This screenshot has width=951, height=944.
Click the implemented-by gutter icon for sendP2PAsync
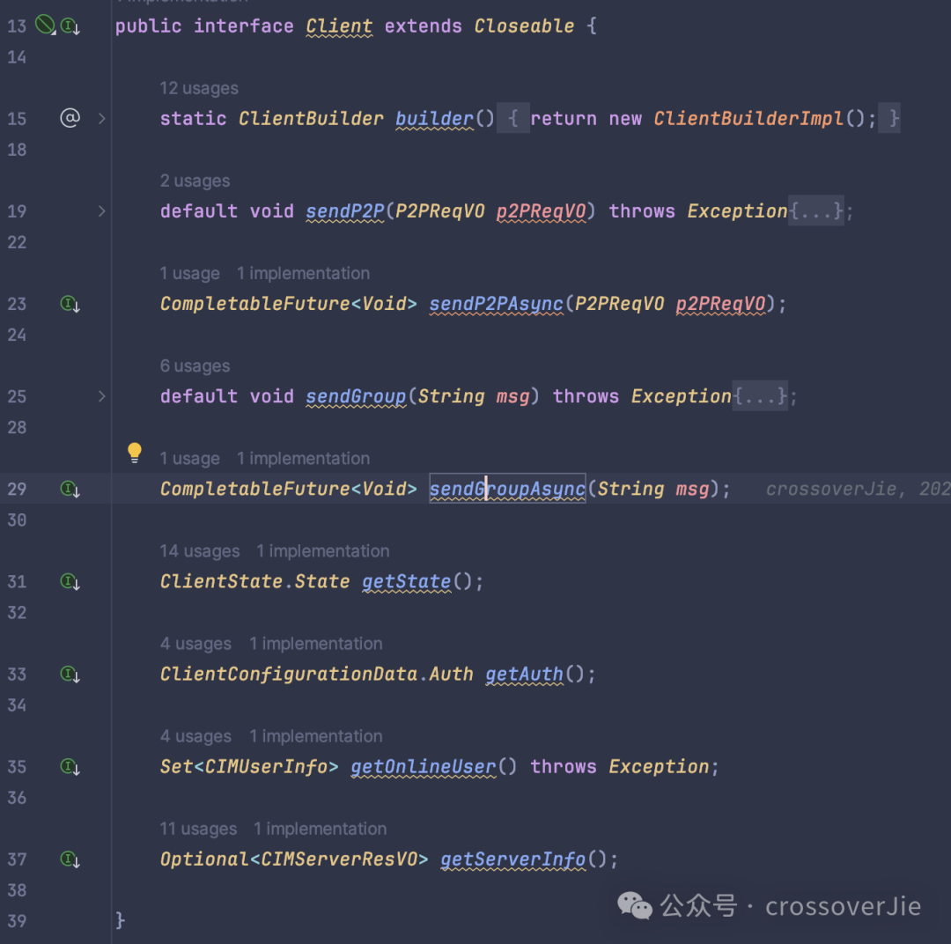click(70, 303)
